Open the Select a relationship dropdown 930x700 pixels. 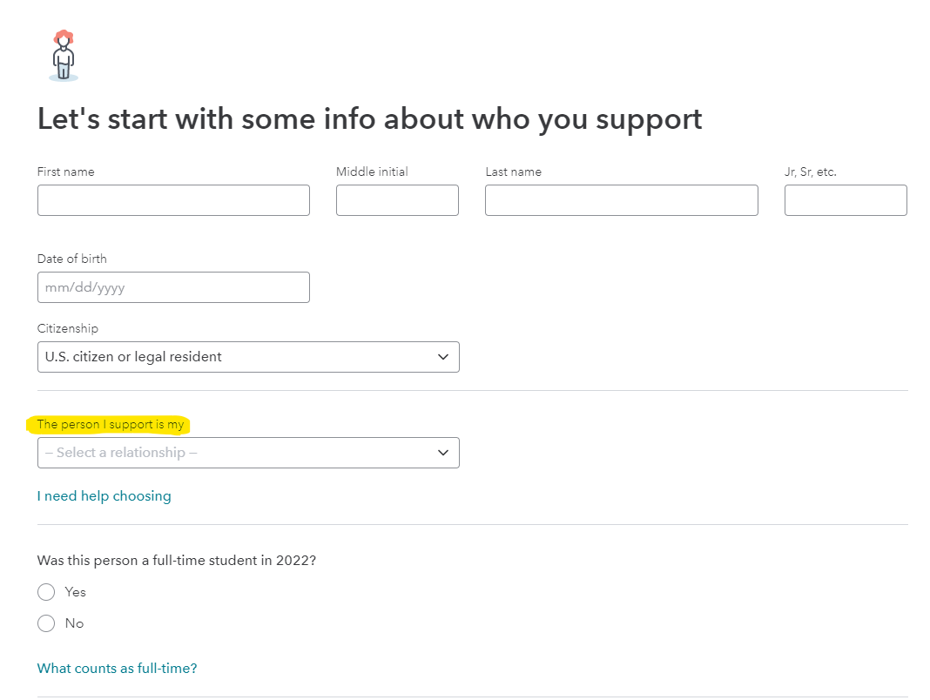248,453
